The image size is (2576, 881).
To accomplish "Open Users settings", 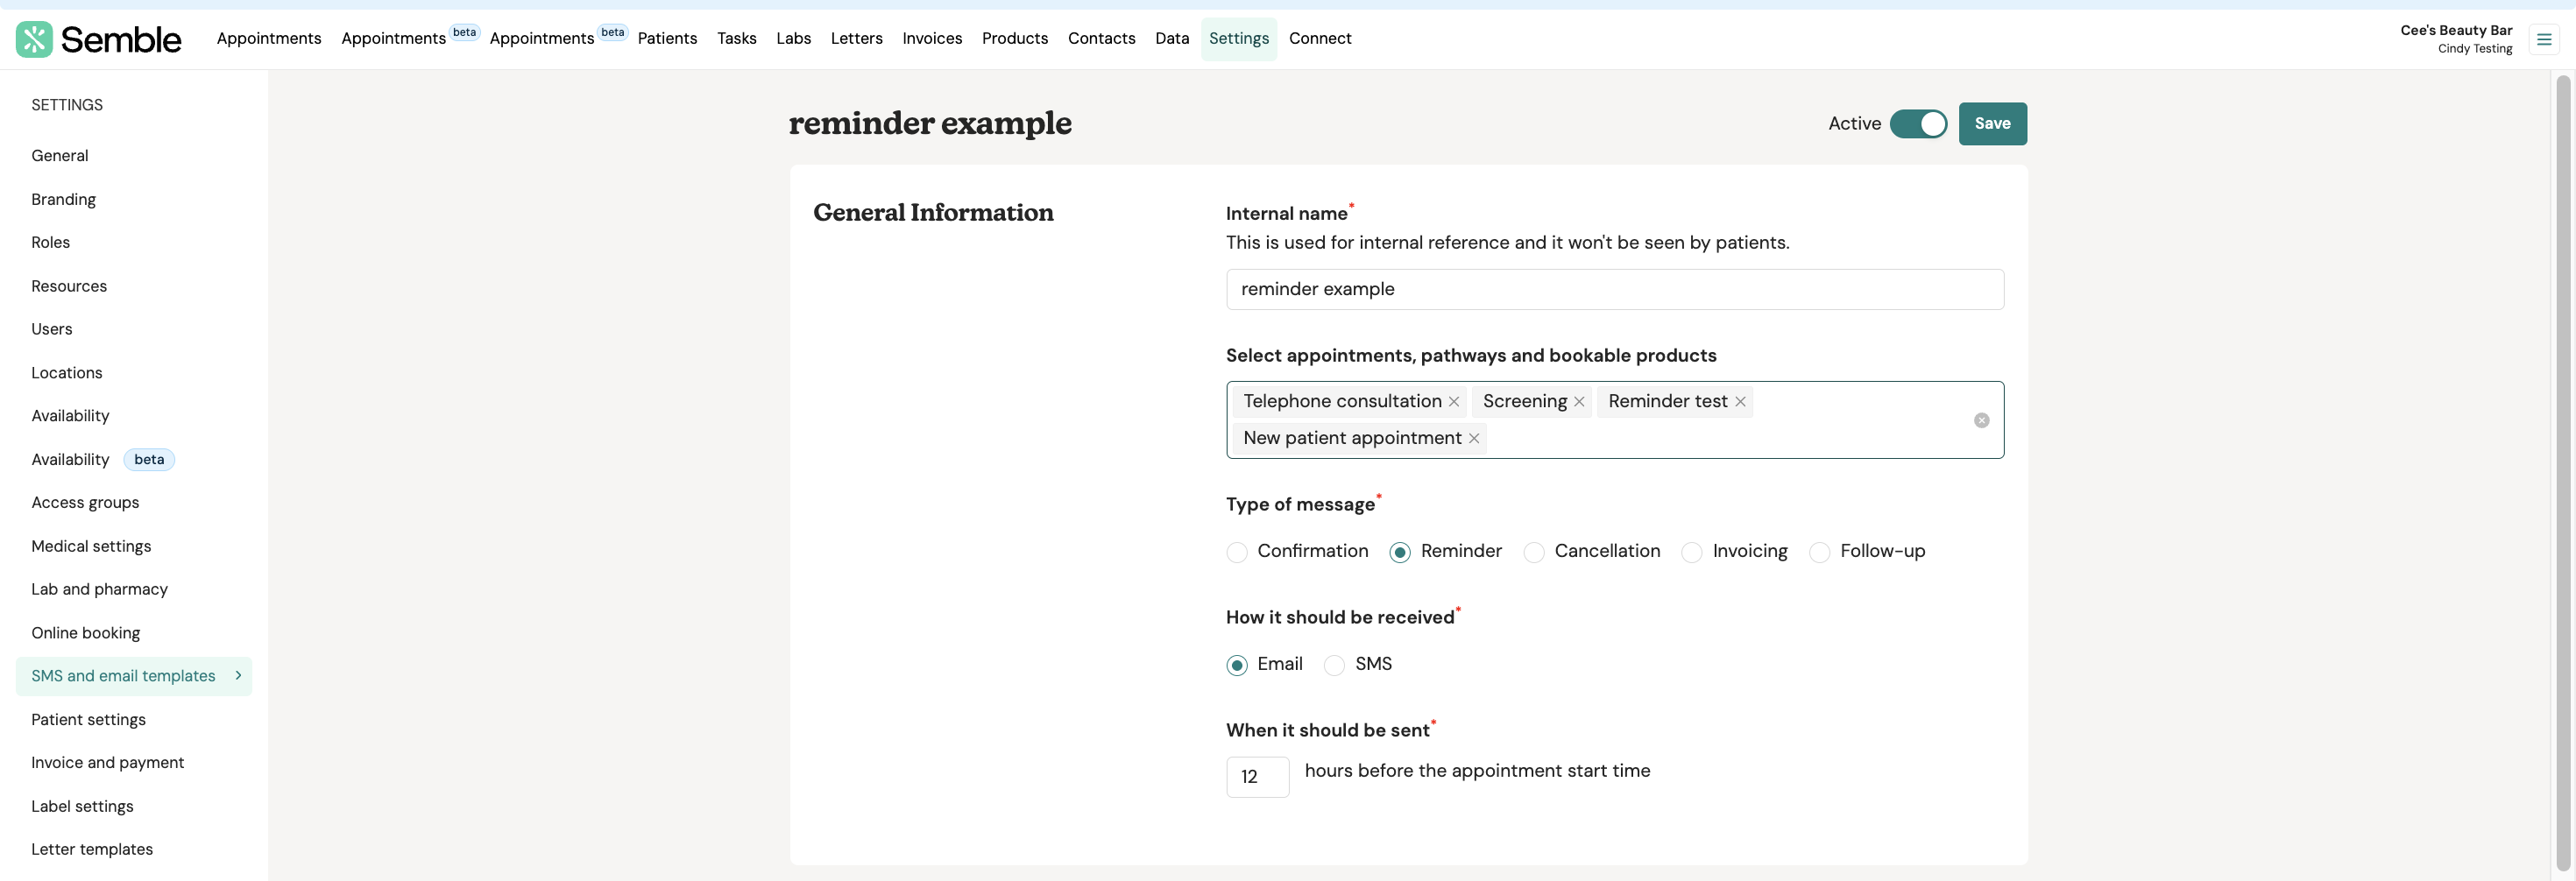I will point(52,330).
